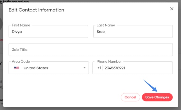This screenshot has width=181, height=110.
Task: Click the Phone Number label
Action: coord(109,62)
